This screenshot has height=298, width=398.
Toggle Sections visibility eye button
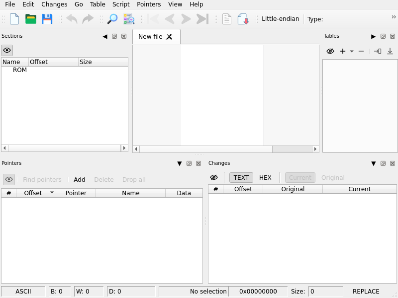[x=7, y=50]
